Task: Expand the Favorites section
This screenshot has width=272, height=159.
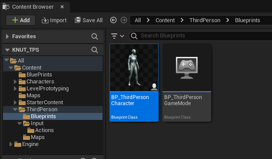Action: coord(7,36)
